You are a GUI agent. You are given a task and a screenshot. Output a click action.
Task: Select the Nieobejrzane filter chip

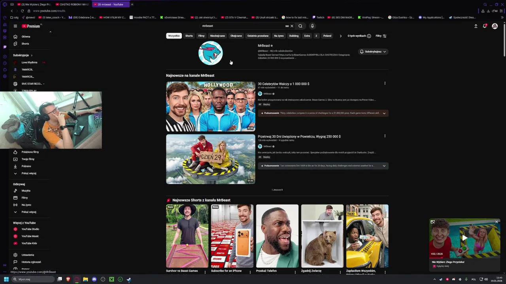click(x=217, y=36)
